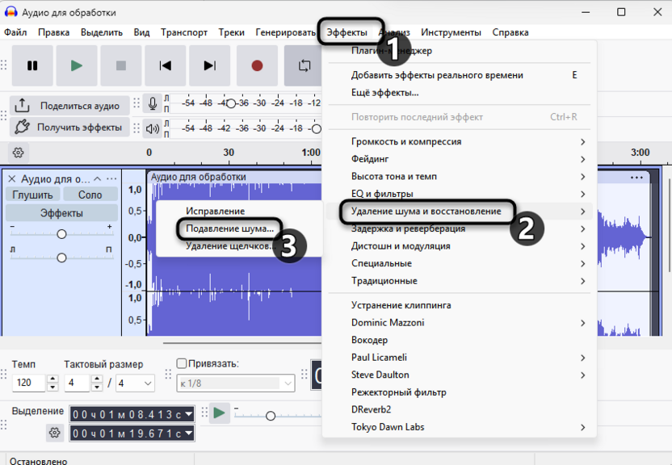Start recording with the red Record button
Viewport: 672px width, 465px height.
(x=257, y=65)
